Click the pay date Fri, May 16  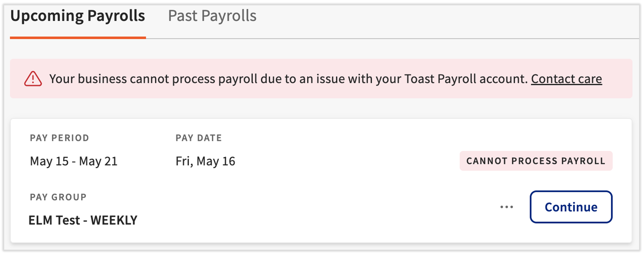(x=205, y=161)
